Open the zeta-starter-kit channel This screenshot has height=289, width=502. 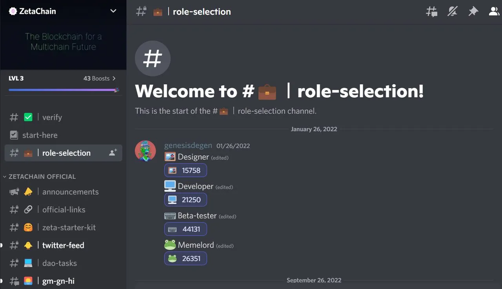(63, 227)
